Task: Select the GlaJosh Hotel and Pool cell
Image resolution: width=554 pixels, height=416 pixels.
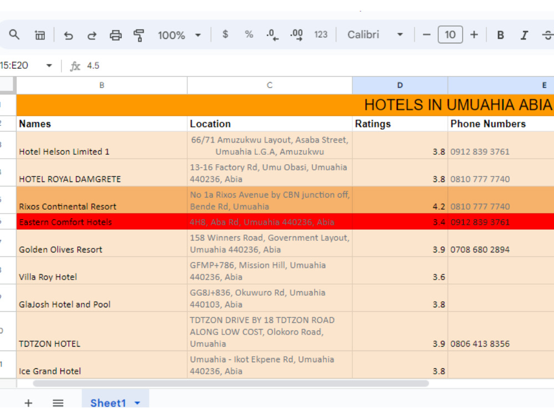Action: 102,298
